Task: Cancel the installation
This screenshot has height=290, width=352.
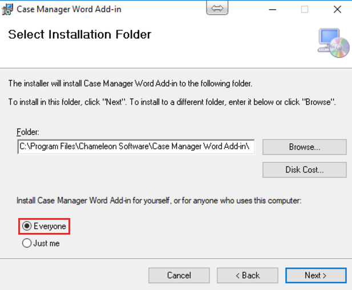Action: [179, 275]
